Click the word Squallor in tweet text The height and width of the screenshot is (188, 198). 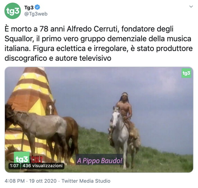click(18, 38)
